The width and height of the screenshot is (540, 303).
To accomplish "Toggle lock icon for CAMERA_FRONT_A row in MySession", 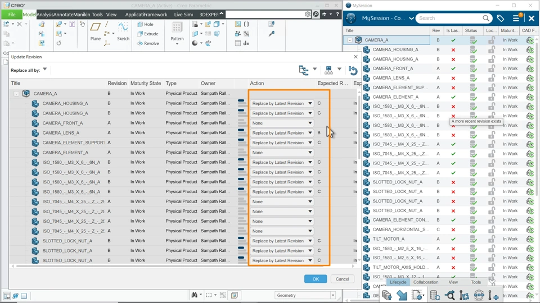I will coord(492,68).
